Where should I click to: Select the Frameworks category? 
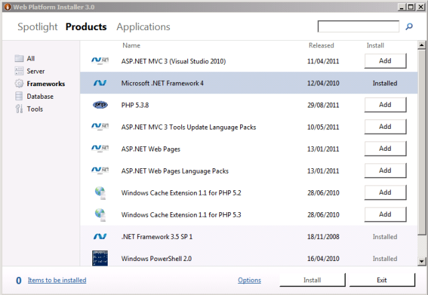(x=45, y=84)
